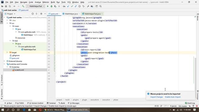
Task: Click the Git rollback undo icon
Action: [83, 6]
